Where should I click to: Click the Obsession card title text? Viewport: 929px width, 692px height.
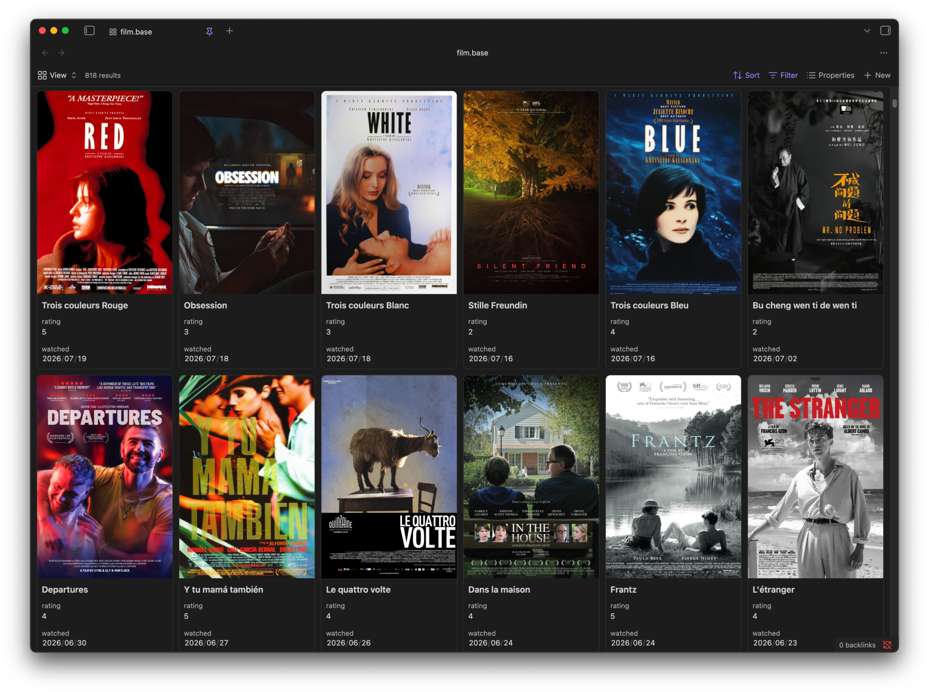[x=205, y=306]
